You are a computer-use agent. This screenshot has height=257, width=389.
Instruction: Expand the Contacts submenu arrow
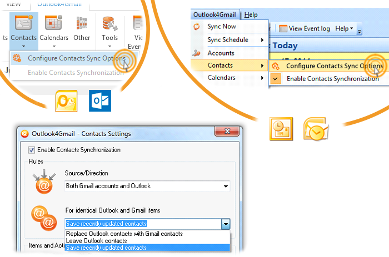pyautogui.click(x=262, y=65)
